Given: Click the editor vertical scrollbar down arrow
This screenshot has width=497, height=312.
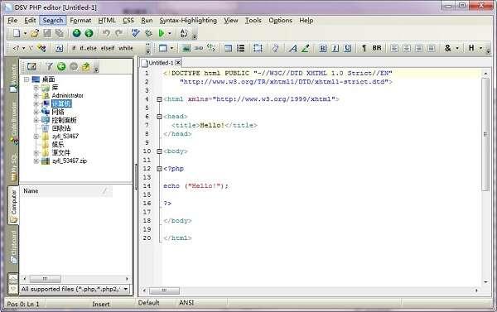Looking at the screenshot, I should [x=485, y=281].
